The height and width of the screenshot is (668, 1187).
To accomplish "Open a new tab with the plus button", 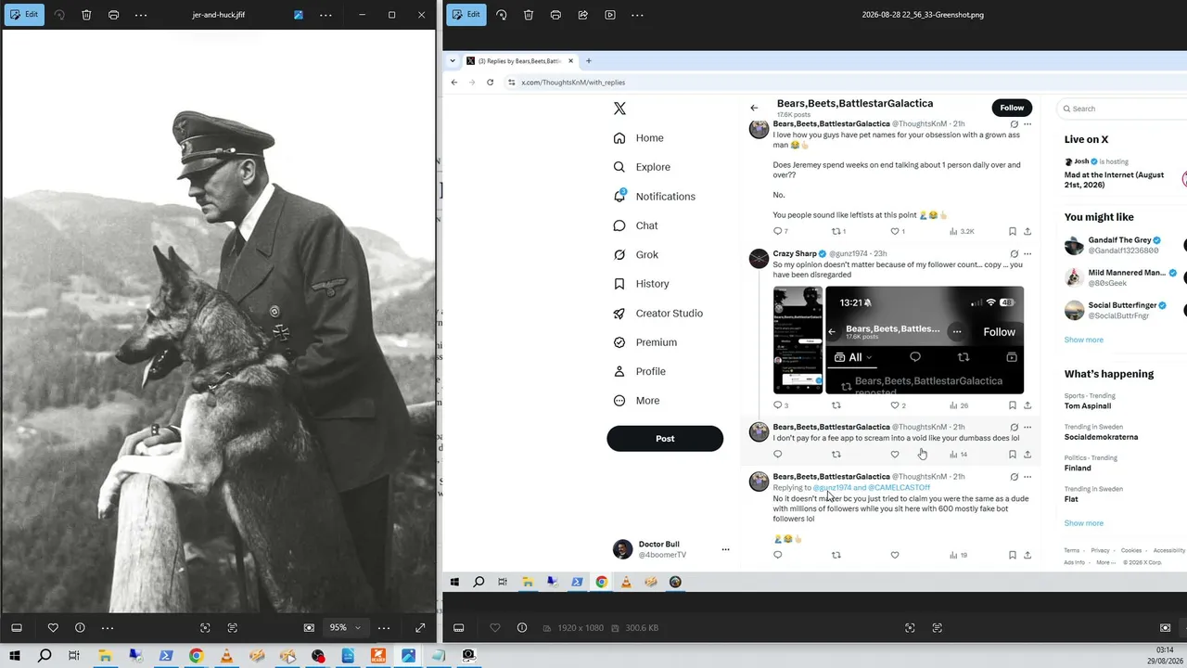I will click(588, 61).
